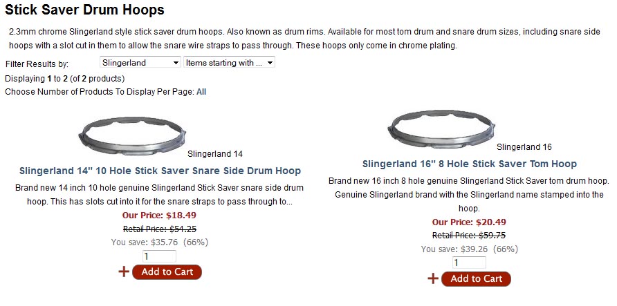
Task: Click the plus icon beside the 14" hoop's Add to Cart
Action: pos(124,271)
